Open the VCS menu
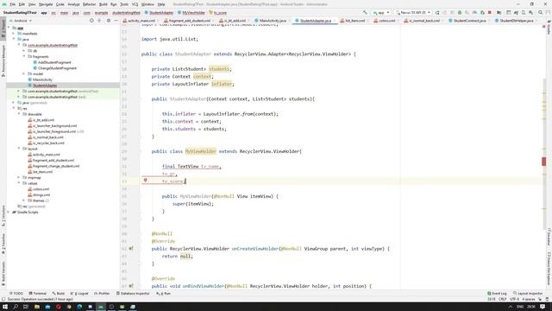 (x=135, y=4)
